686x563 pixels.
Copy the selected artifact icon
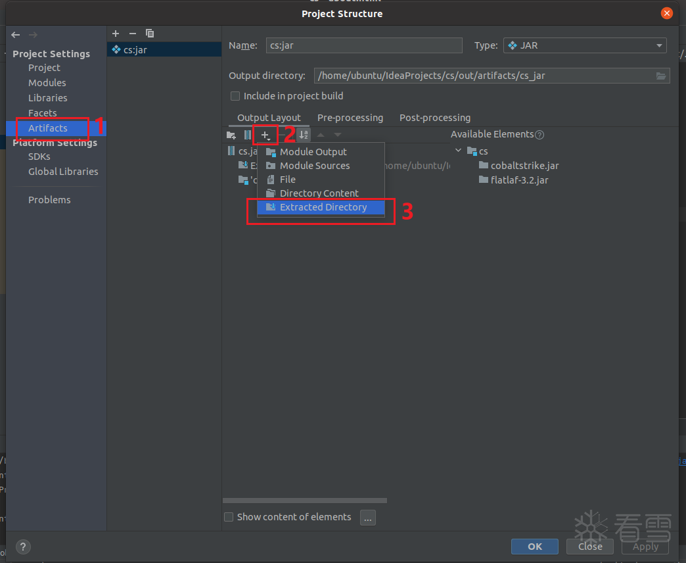click(x=150, y=34)
